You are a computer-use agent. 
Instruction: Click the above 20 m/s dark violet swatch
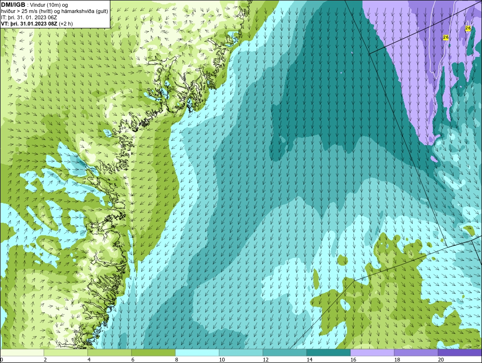pos(459,352)
